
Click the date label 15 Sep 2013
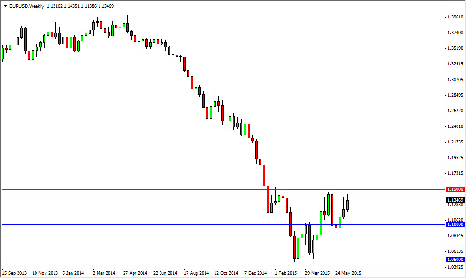(x=14, y=273)
